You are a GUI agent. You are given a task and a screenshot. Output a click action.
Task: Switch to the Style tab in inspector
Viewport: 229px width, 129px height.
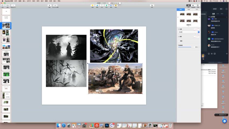click(181, 9)
